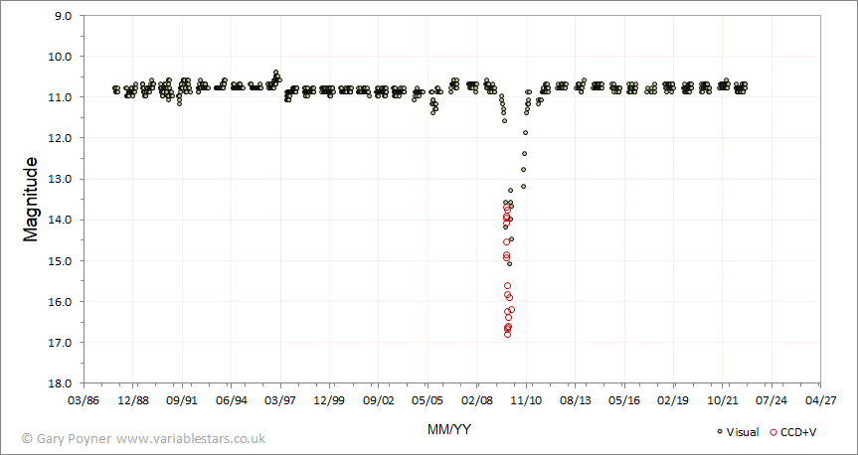Image resolution: width=858 pixels, height=455 pixels.
Task: Click the faintest red CCD+V point near 16.8
Action: (507, 334)
